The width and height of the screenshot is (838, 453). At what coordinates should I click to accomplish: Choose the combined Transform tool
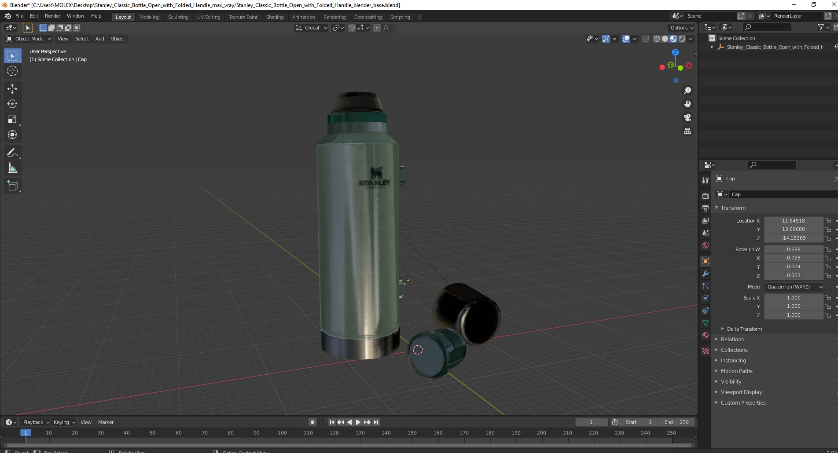pyautogui.click(x=12, y=135)
